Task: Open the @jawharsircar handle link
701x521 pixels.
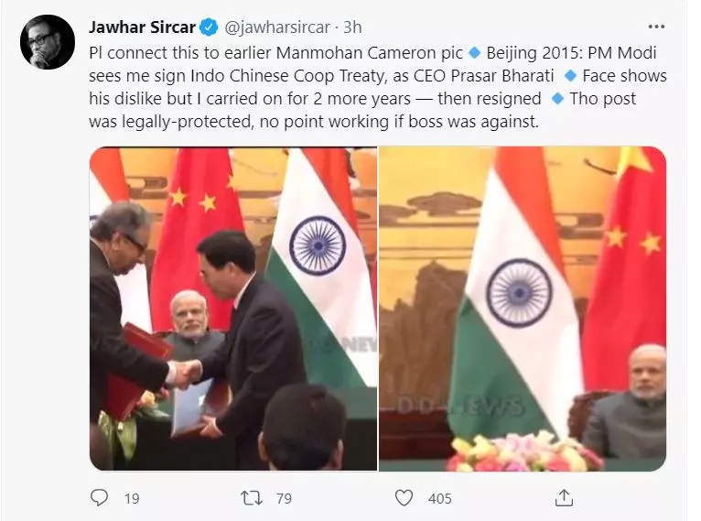Action: (x=277, y=27)
